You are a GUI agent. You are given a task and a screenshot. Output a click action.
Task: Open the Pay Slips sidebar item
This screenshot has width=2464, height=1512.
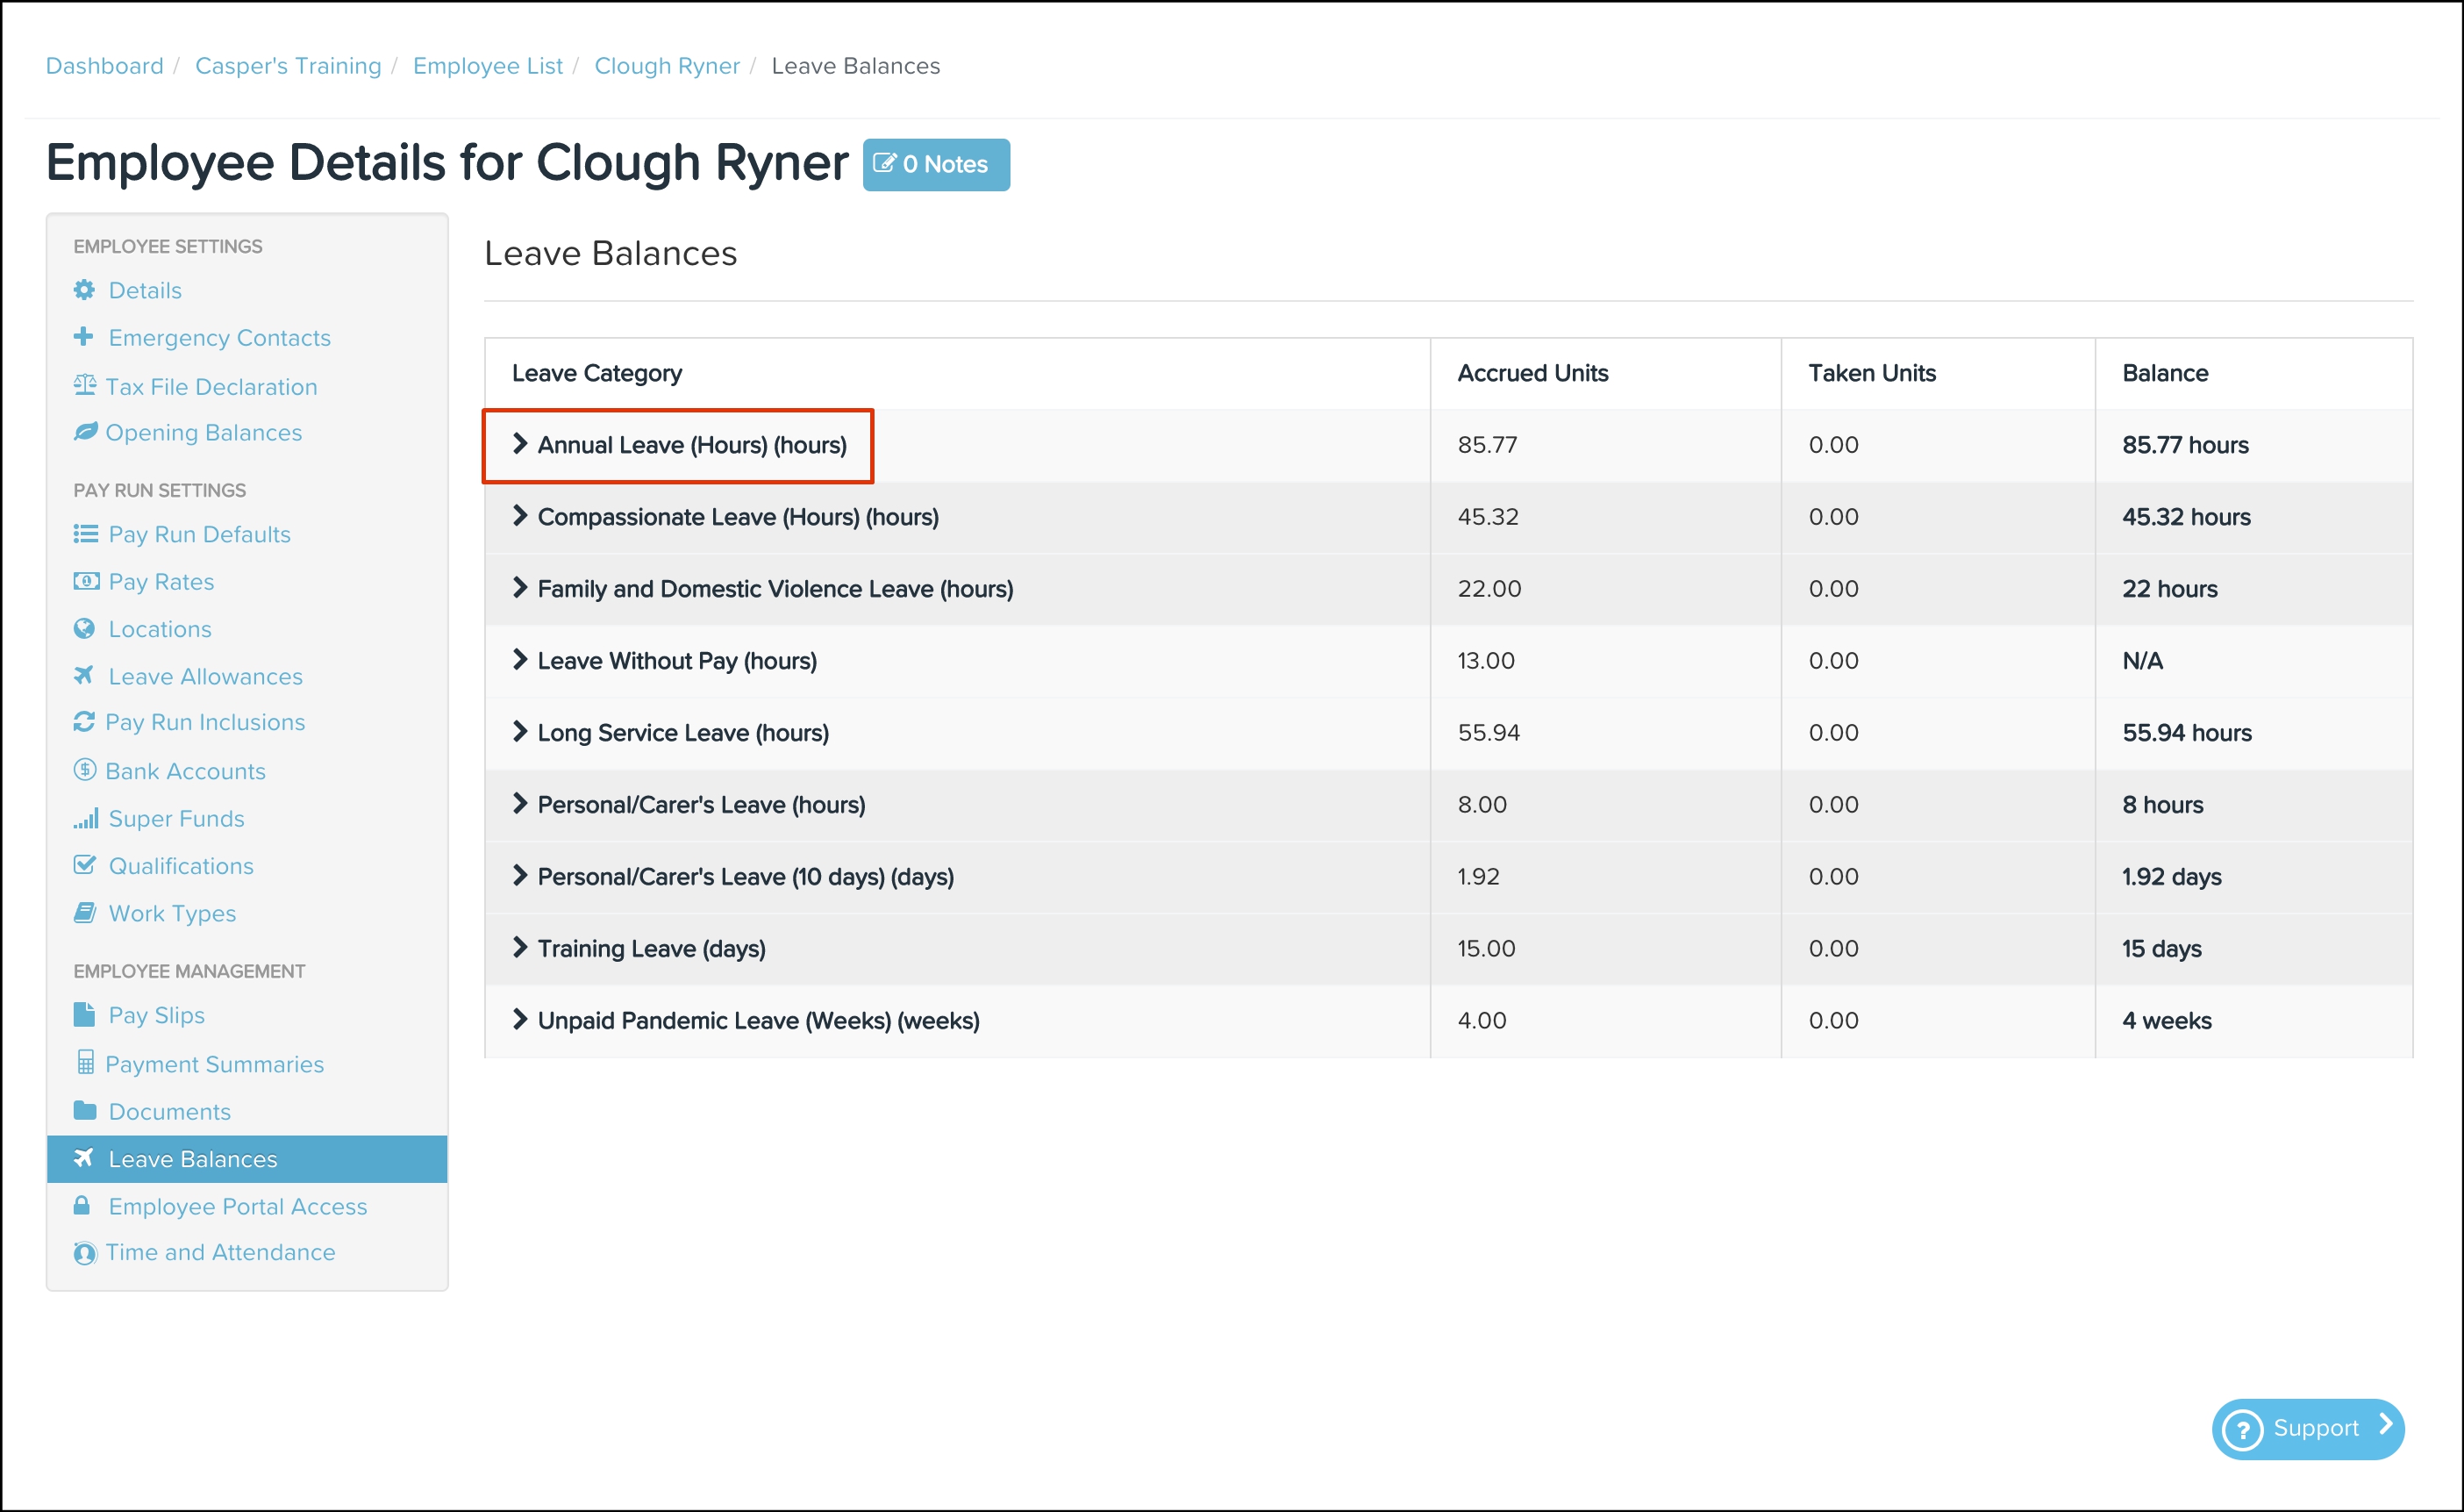156,1014
